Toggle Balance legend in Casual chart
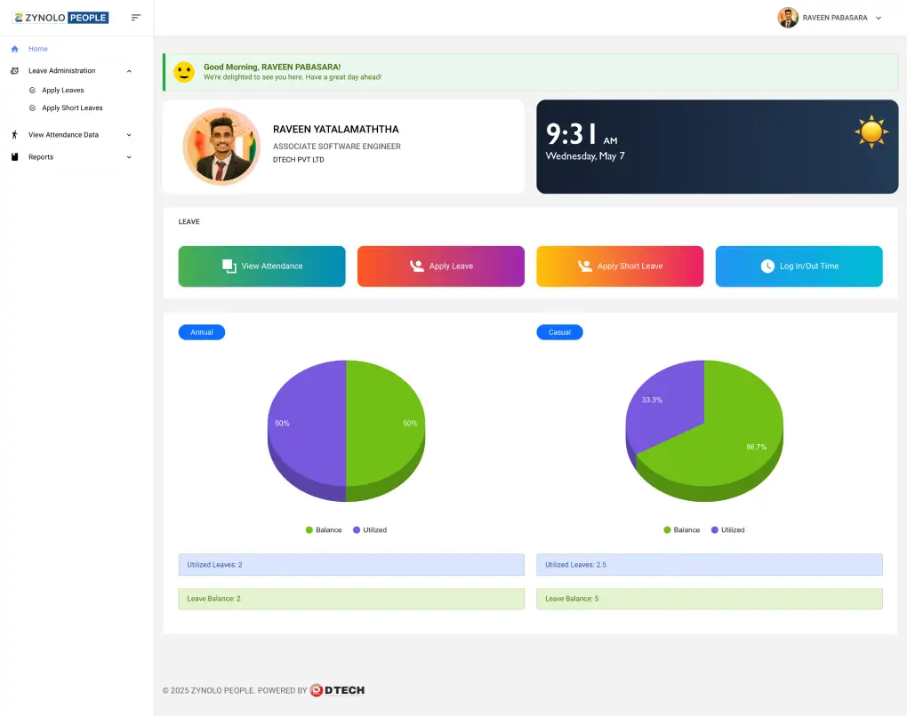The width and height of the screenshot is (907, 716). 681,530
